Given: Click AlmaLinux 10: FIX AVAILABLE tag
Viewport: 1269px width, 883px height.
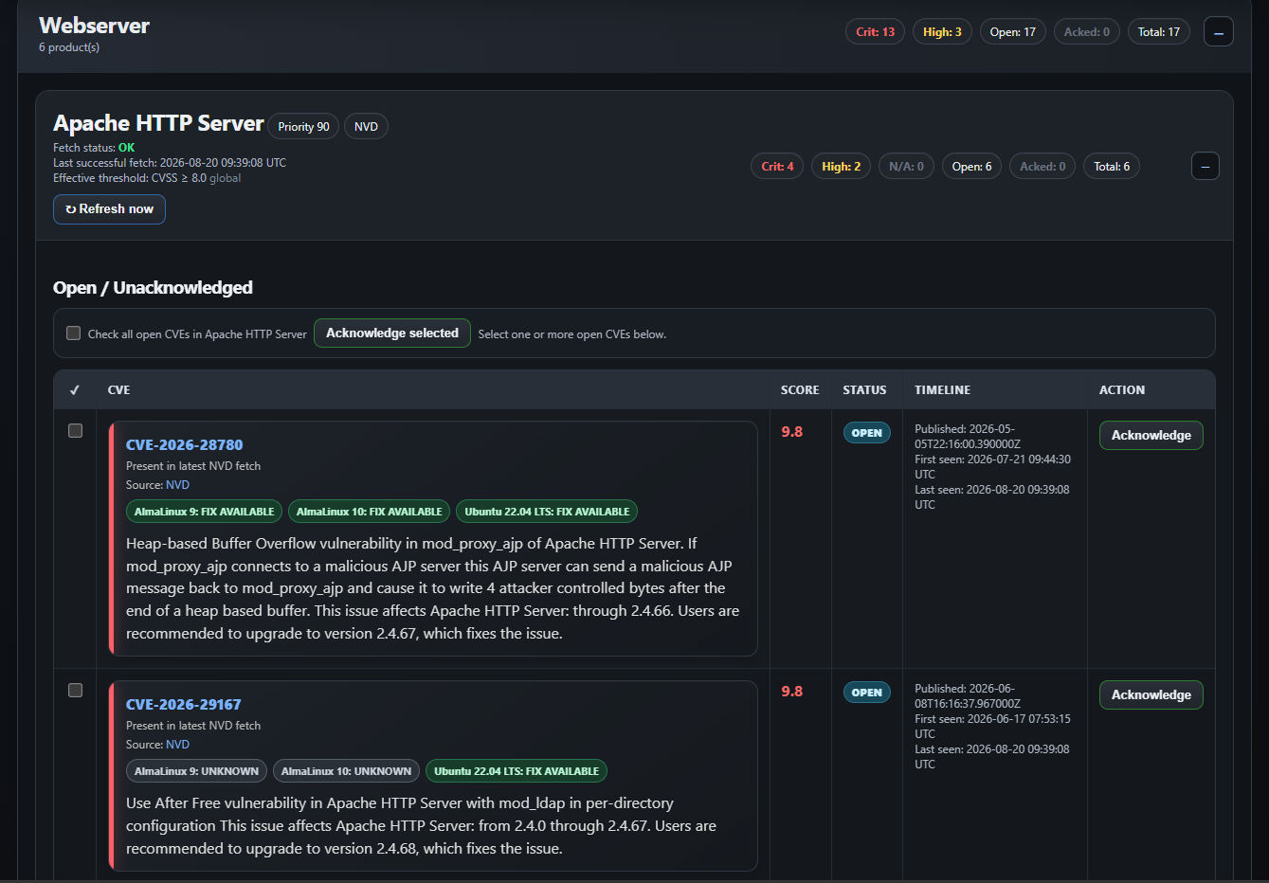Looking at the screenshot, I should 370,512.
